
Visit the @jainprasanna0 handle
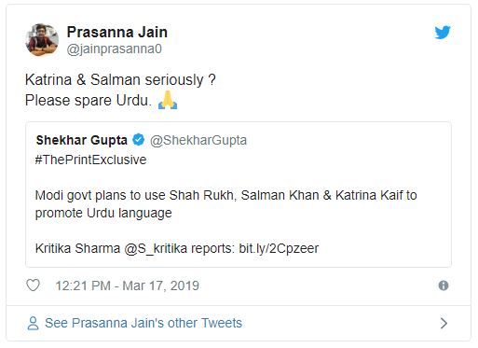click(x=115, y=49)
